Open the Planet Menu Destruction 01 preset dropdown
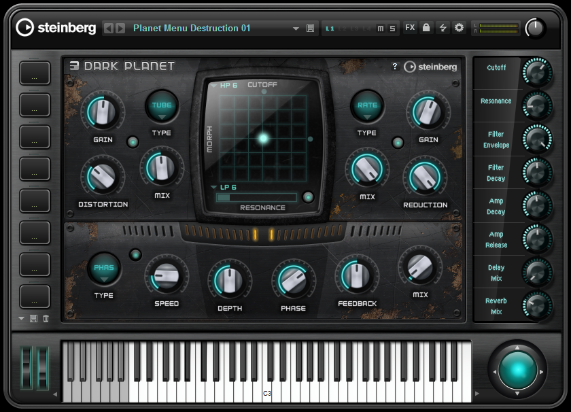 click(296, 29)
